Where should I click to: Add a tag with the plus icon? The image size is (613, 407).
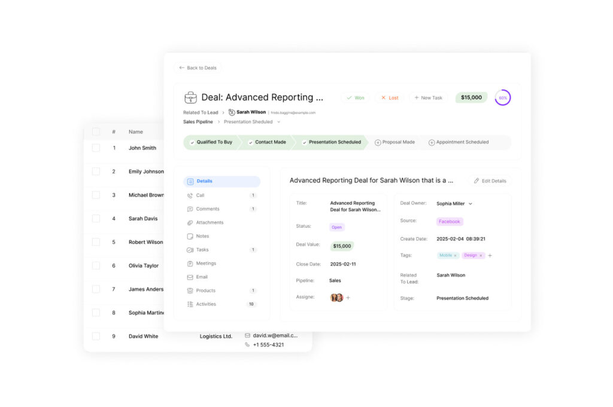coord(490,256)
